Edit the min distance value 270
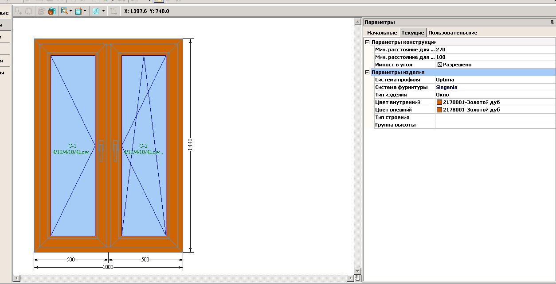Screen dimensions: 556x284 click(495, 50)
